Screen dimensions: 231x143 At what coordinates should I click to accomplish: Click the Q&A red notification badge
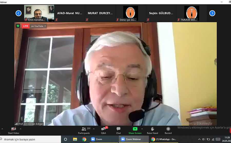click(x=107, y=127)
